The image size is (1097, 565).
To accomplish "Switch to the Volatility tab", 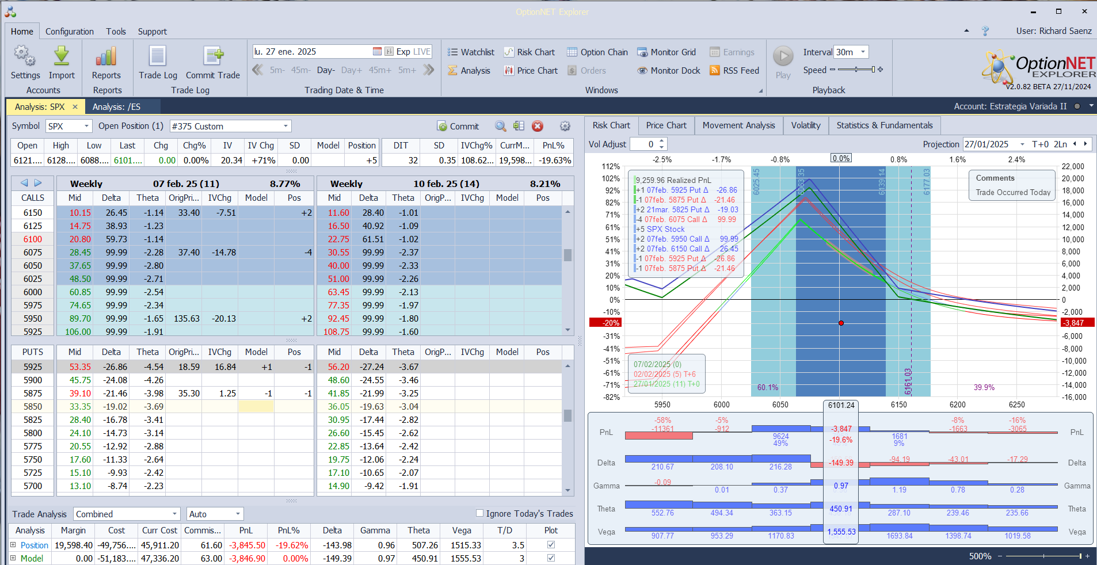I will (806, 125).
